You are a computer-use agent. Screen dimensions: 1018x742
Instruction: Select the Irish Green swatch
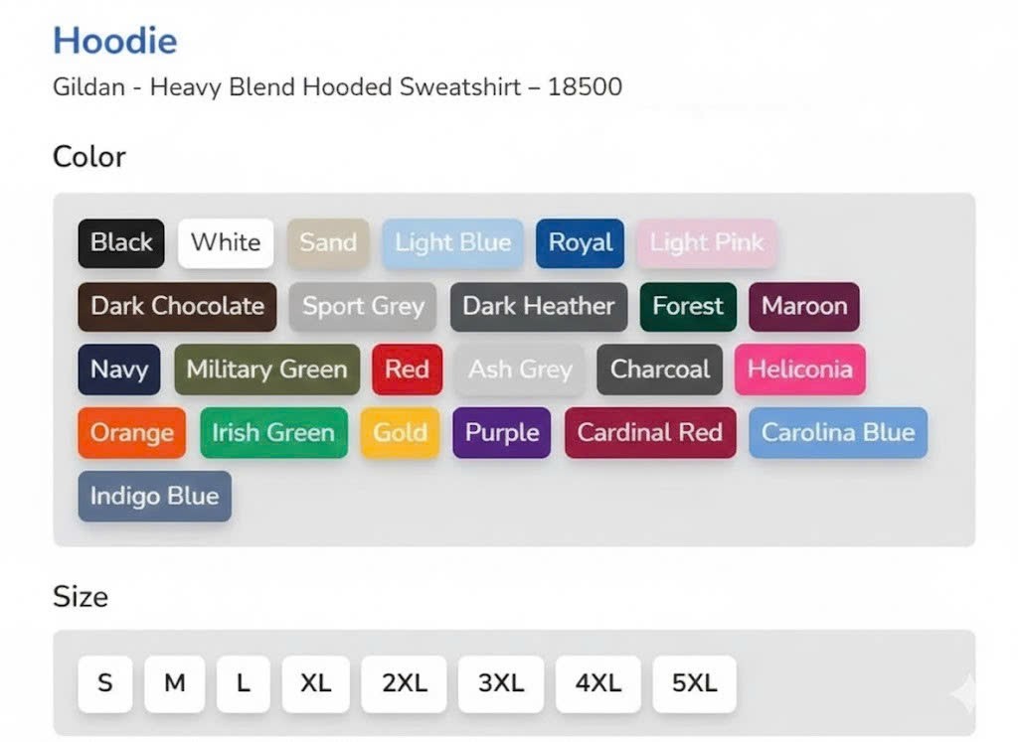coord(273,433)
